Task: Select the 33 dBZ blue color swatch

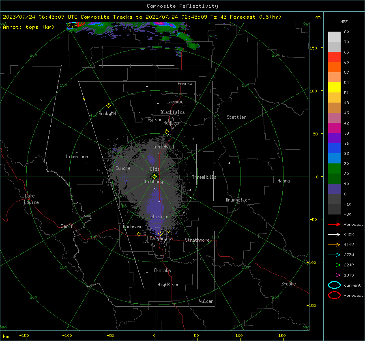Action: point(334,148)
